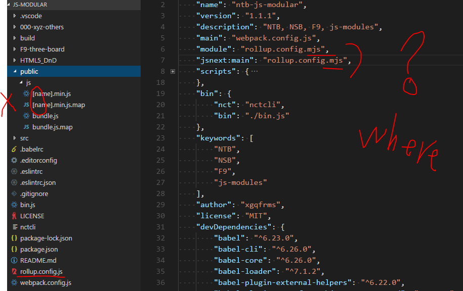Open the README.md file
The image size is (463, 291).
(38, 260)
